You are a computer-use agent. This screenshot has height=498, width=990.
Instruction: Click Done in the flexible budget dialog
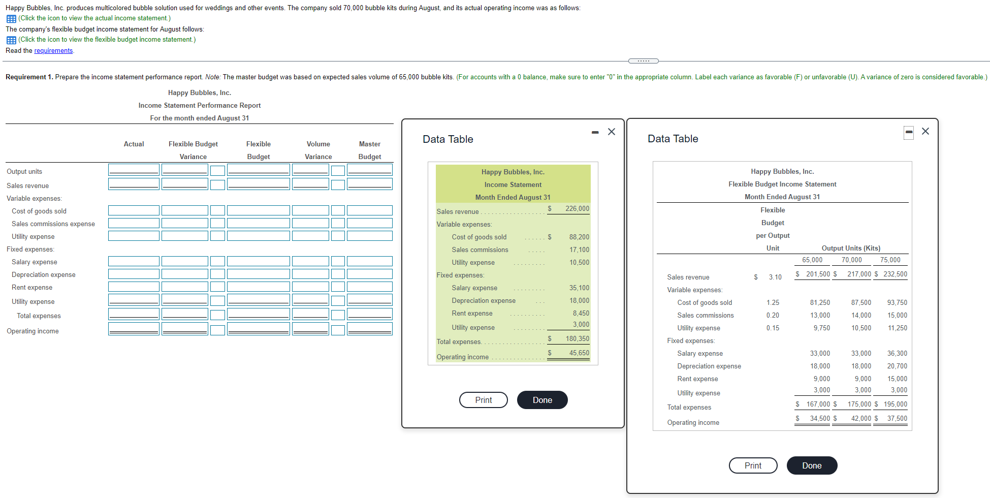(811, 465)
